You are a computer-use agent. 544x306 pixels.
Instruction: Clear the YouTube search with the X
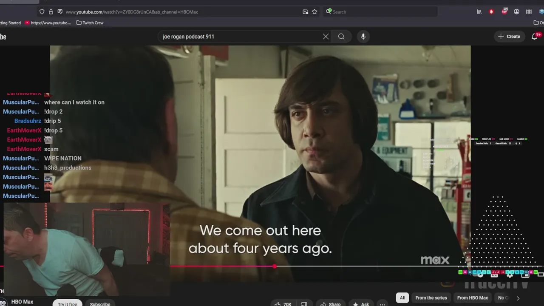coord(326,37)
